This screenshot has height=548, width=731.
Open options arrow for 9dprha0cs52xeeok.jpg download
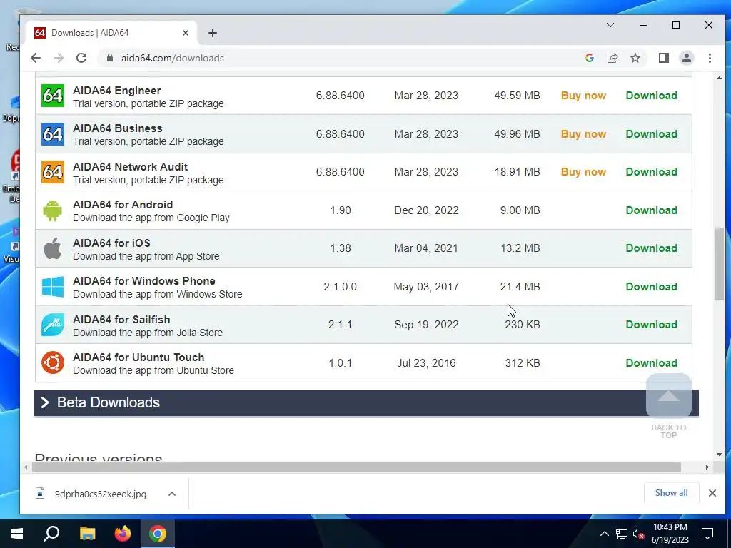coord(172,494)
